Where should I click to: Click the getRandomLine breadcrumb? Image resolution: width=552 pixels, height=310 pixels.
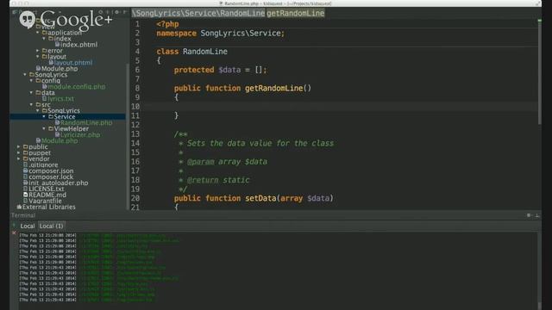click(295, 14)
